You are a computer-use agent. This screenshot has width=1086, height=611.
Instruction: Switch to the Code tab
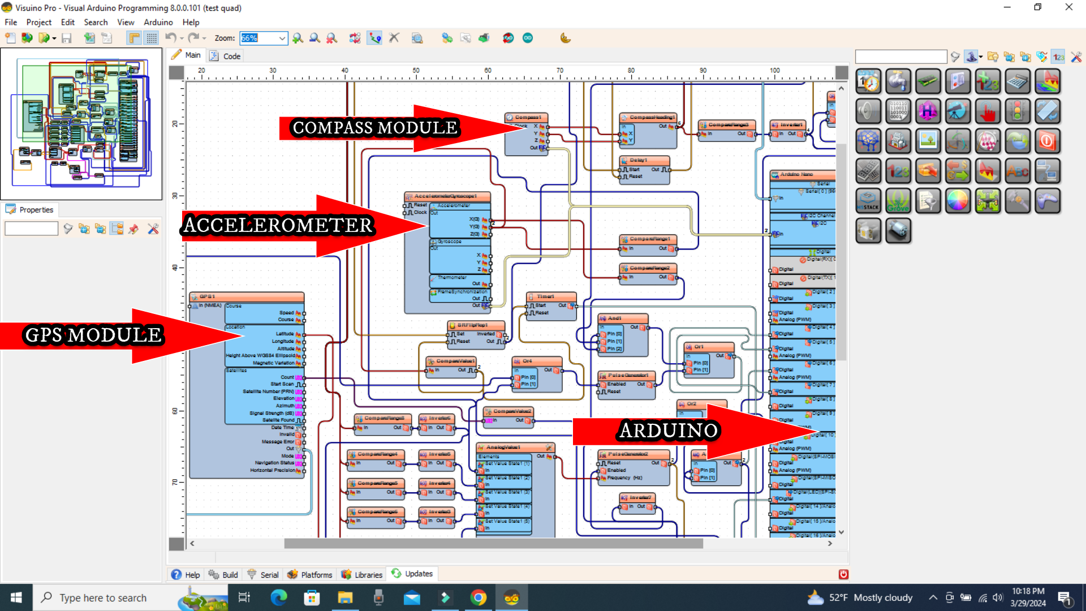pyautogui.click(x=225, y=56)
